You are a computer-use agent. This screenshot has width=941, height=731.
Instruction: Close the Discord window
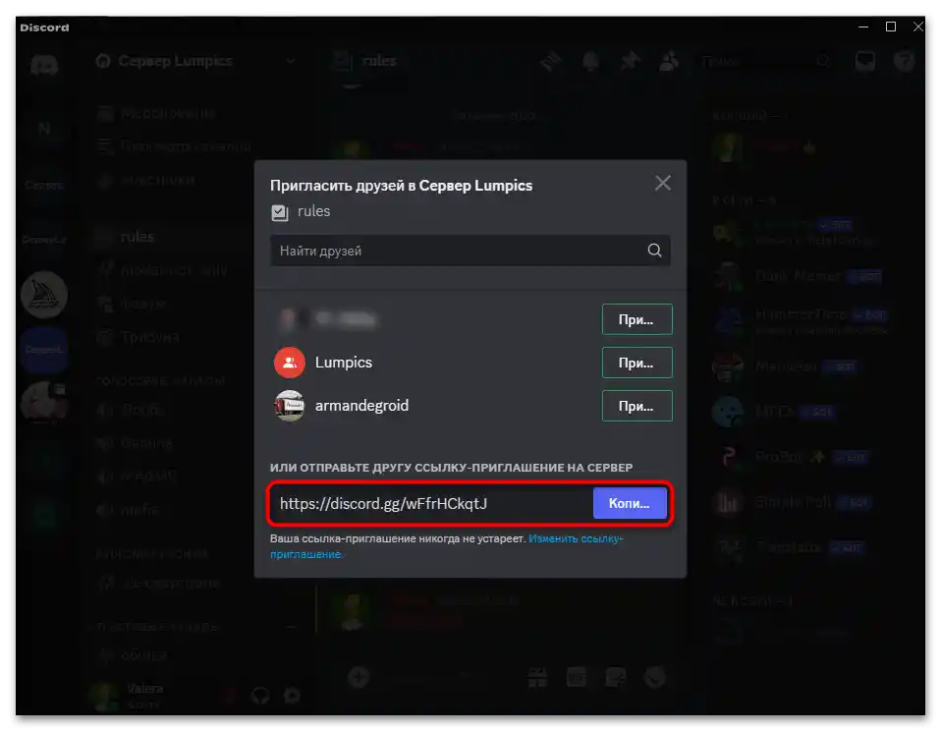918,27
